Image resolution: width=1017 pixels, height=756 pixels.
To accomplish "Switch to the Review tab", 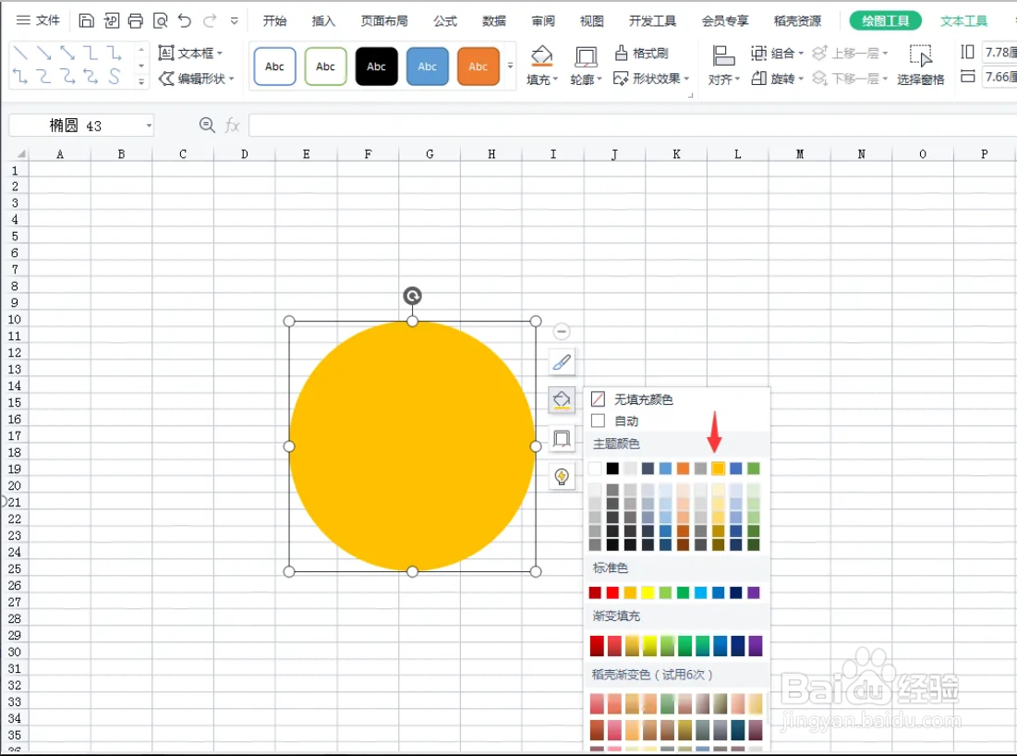I will click(x=543, y=20).
